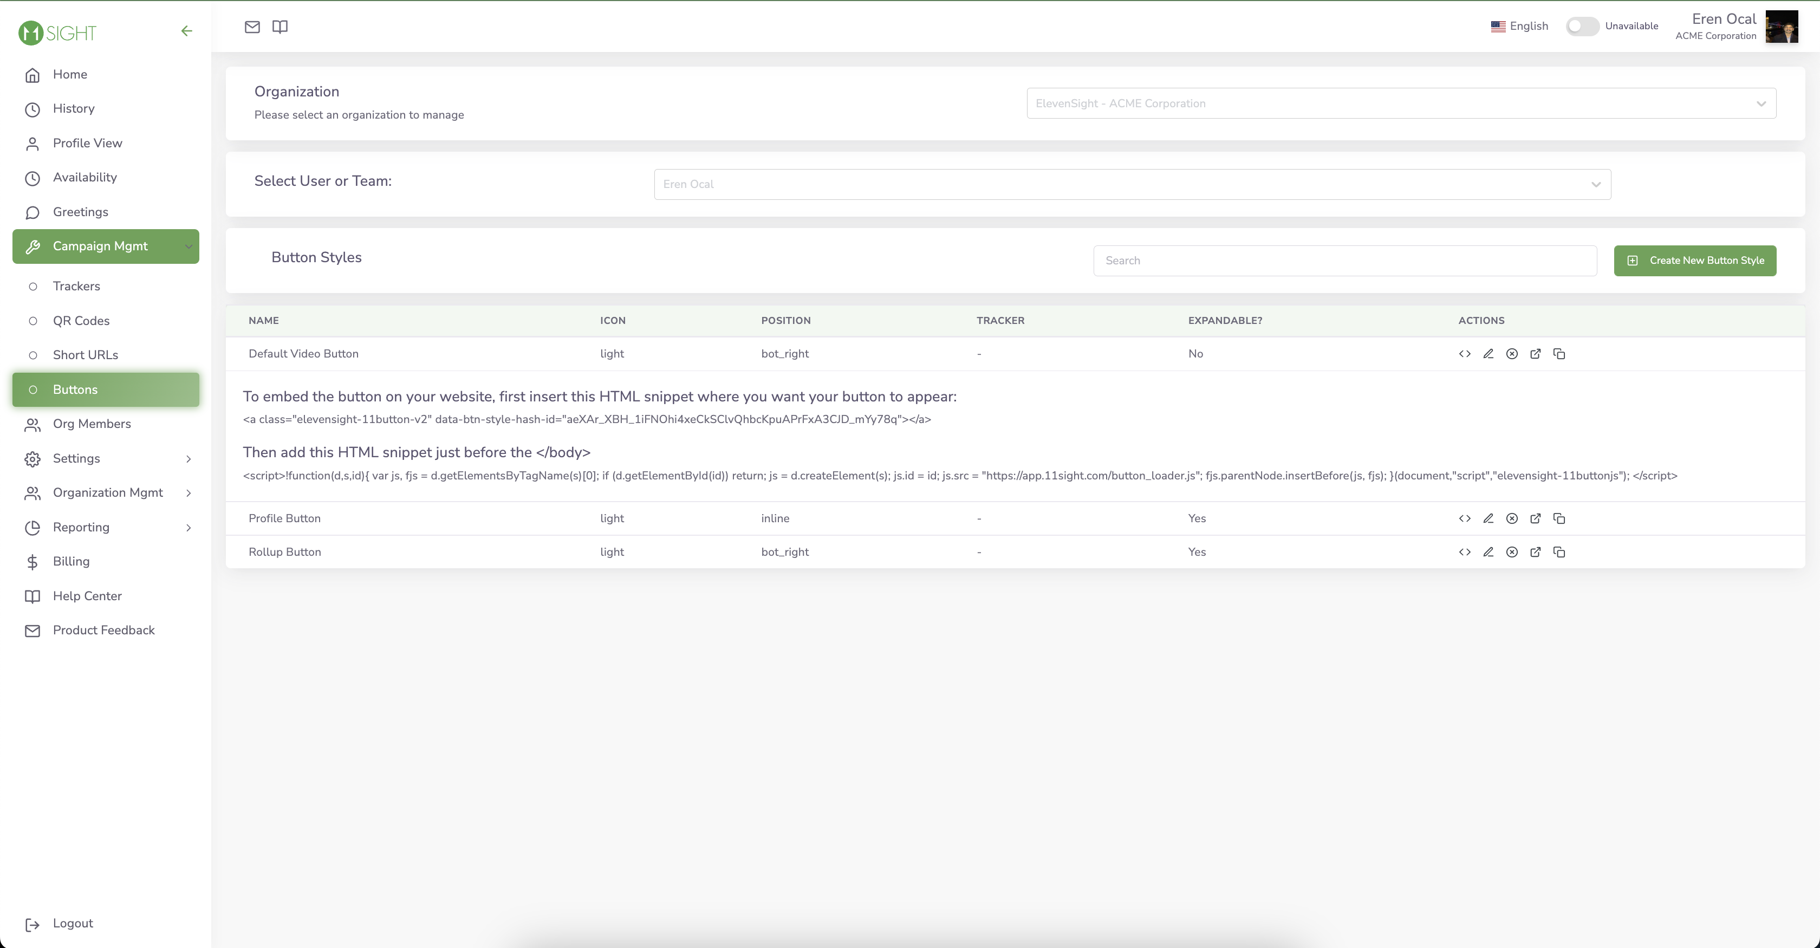Duplicate the Default Video Button style
Image resolution: width=1820 pixels, height=948 pixels.
click(x=1559, y=354)
